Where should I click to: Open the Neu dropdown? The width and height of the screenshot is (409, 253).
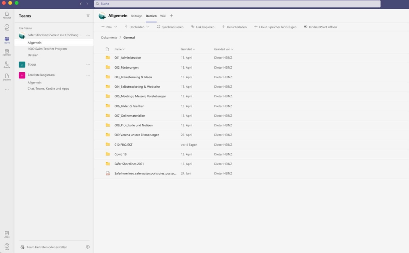(x=109, y=27)
